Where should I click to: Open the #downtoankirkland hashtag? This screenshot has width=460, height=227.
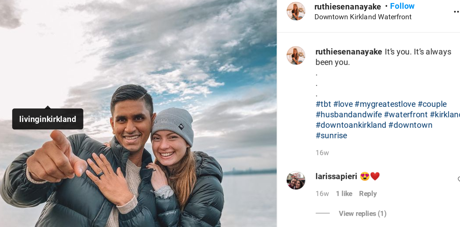(351, 125)
